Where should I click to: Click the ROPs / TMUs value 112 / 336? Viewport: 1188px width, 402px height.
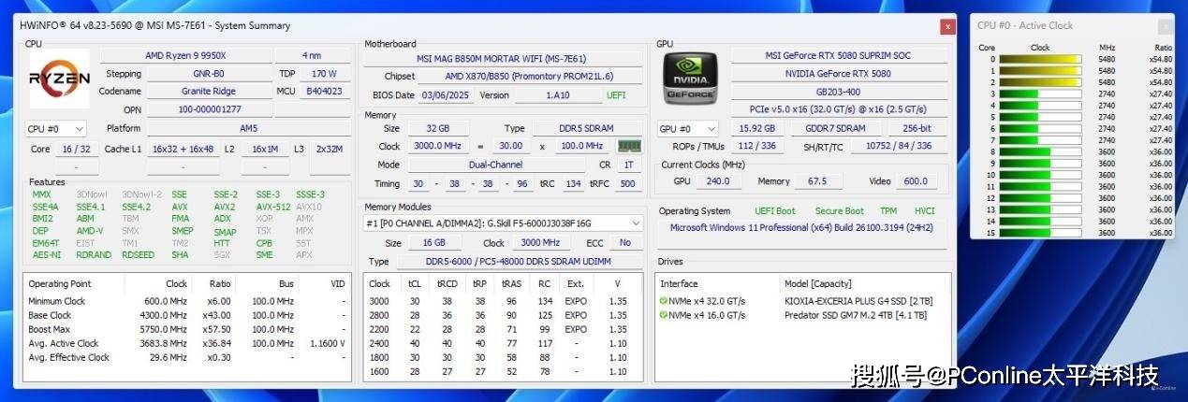[x=757, y=146]
